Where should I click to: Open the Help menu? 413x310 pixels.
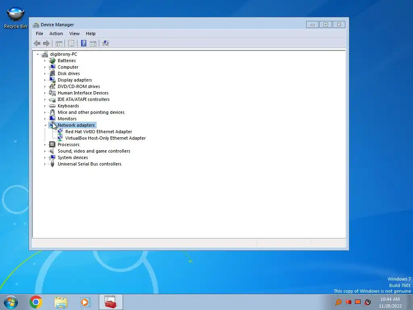pyautogui.click(x=91, y=34)
